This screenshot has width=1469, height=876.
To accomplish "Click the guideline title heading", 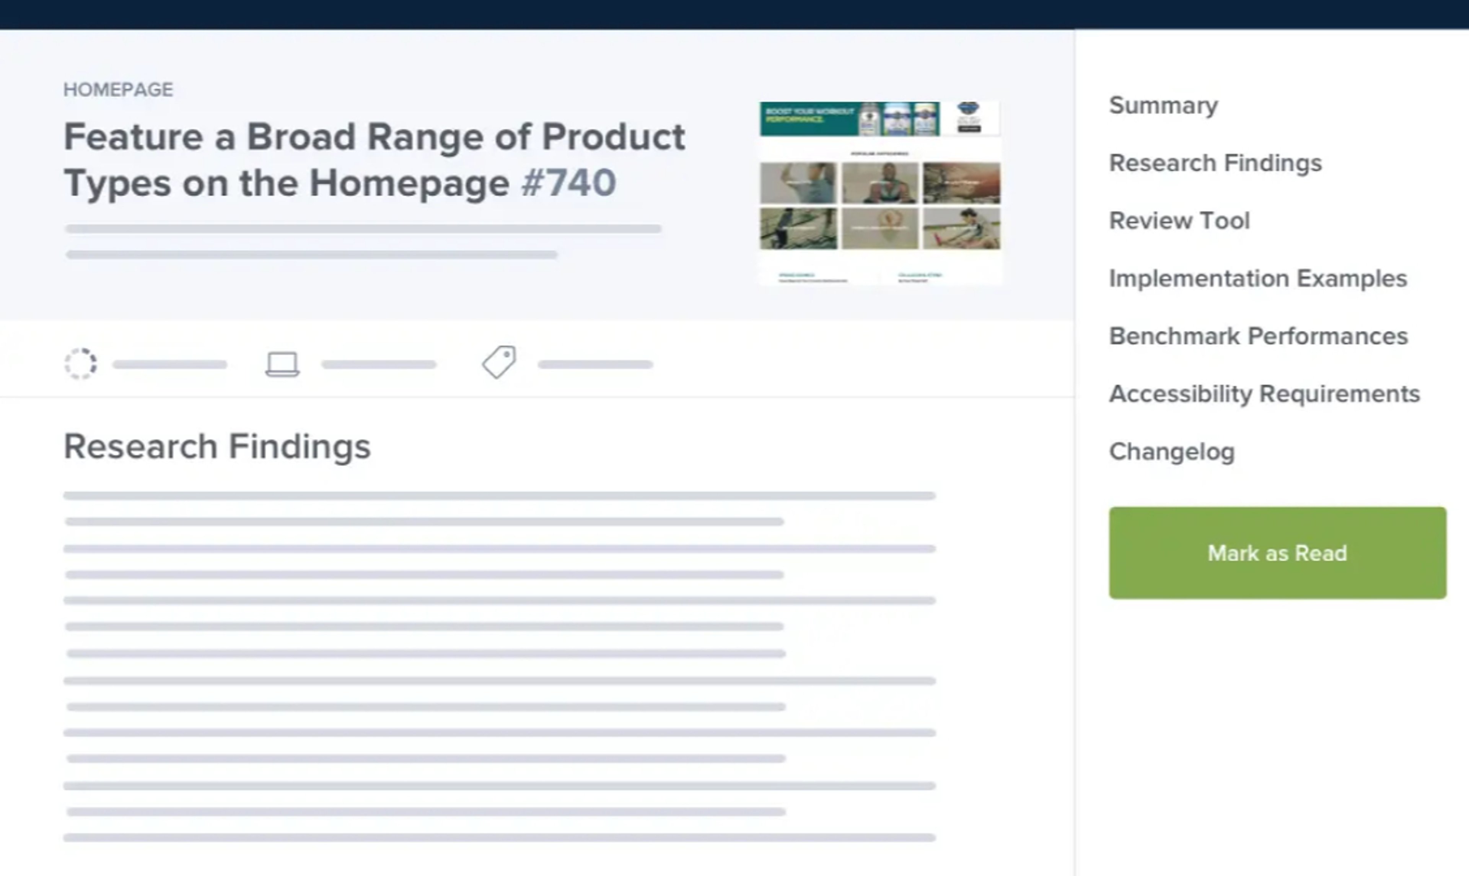I will 374,160.
